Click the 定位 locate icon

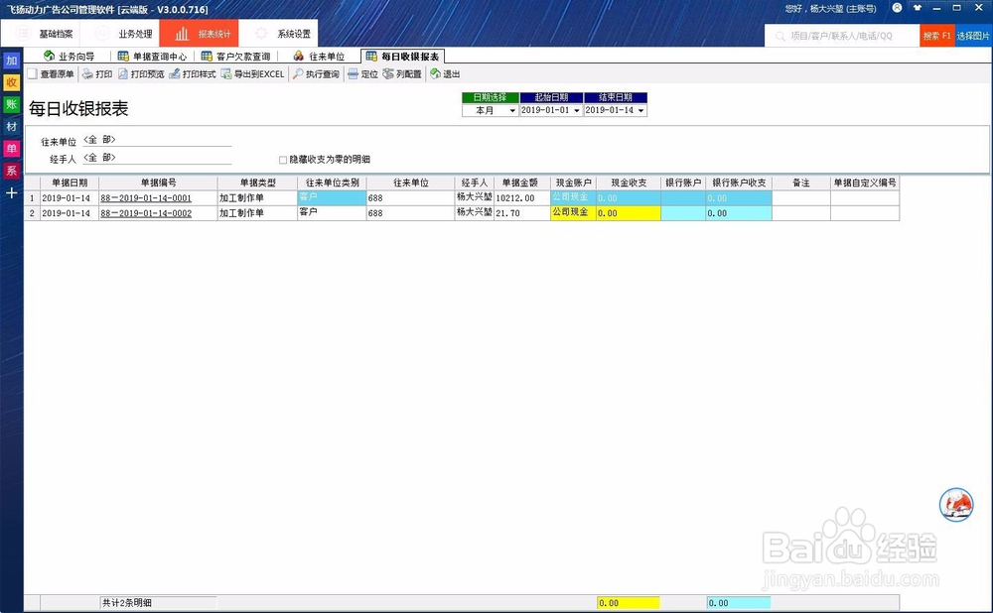click(x=362, y=73)
